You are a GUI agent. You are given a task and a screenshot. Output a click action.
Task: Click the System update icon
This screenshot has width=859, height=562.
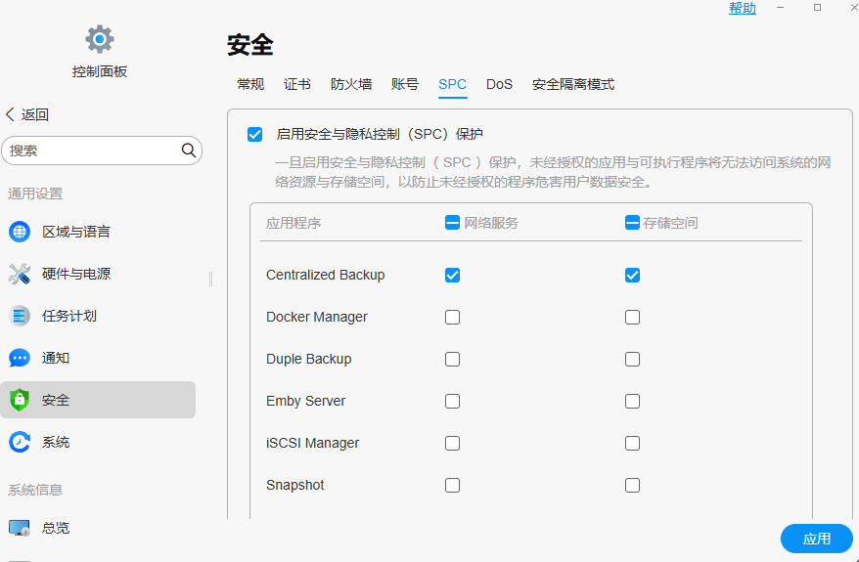(x=20, y=442)
